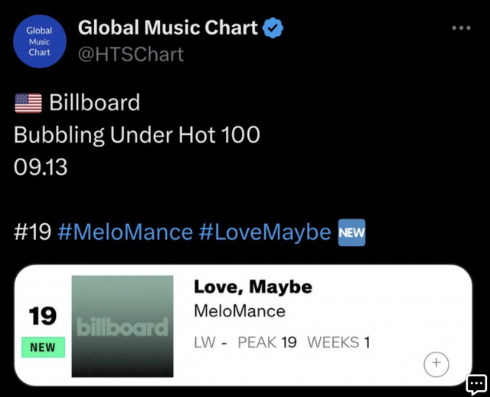Click the green NEW label under rank 19
Screen dimensions: 490x397
43,347
